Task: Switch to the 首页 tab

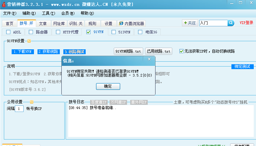Action: point(9,24)
